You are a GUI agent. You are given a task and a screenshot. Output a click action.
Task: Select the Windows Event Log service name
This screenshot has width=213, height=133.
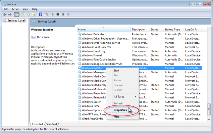[x=93, y=51]
